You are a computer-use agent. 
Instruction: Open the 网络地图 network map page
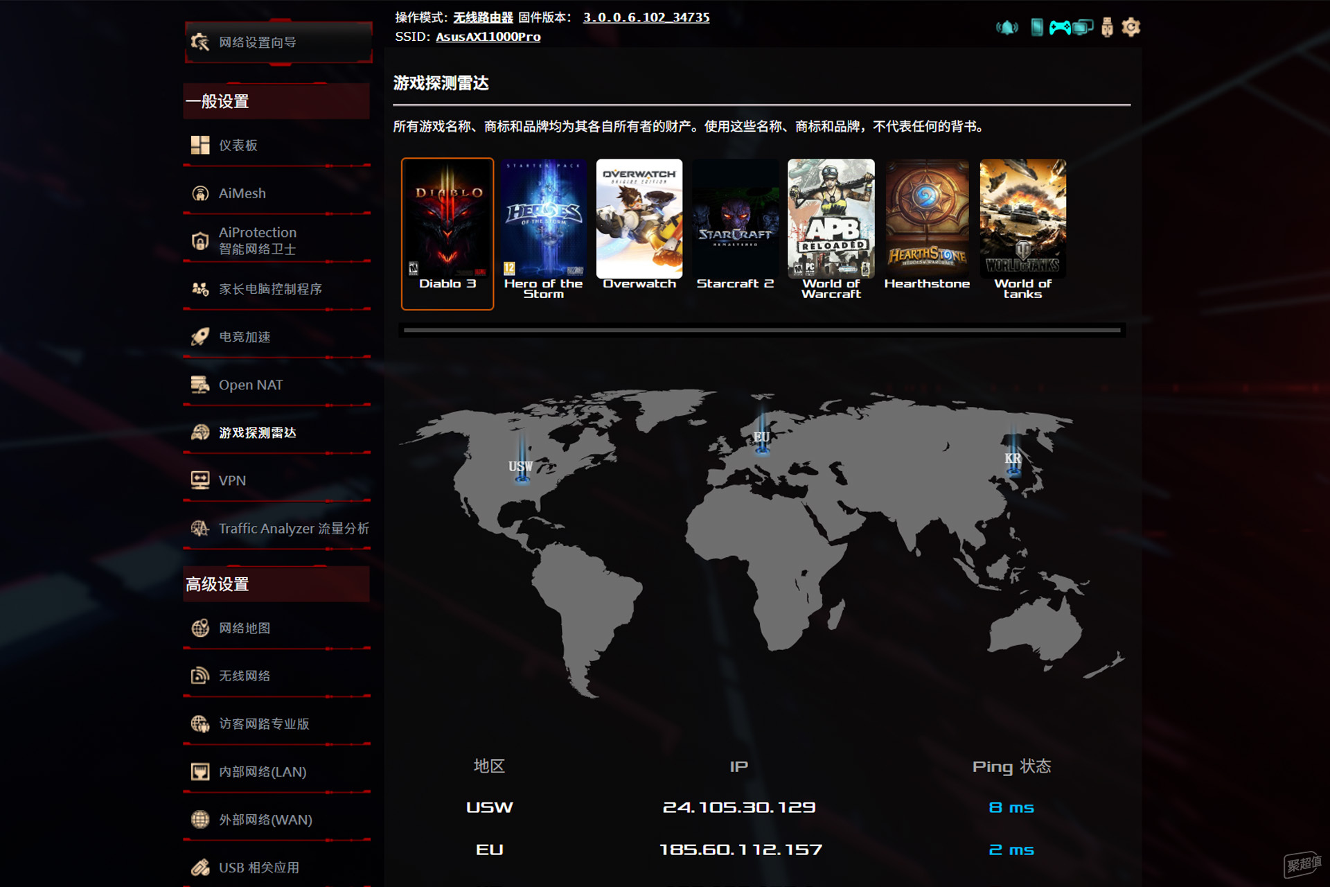pos(277,628)
